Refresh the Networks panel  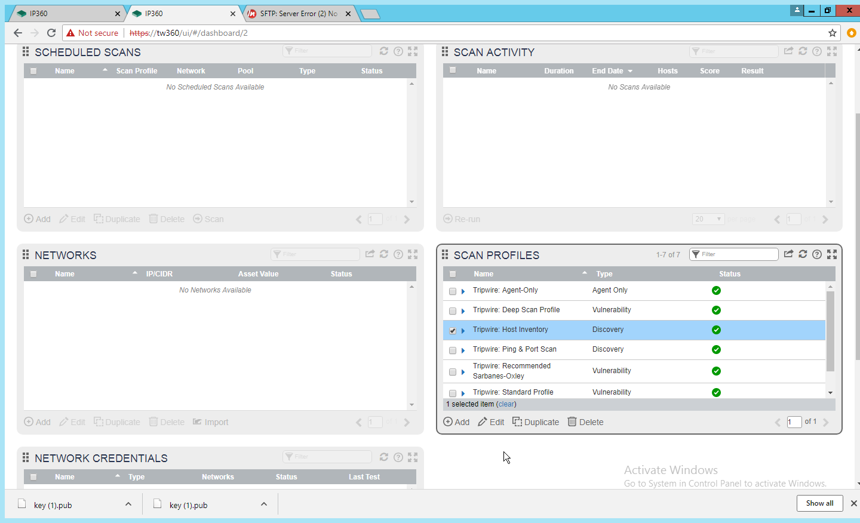384,254
